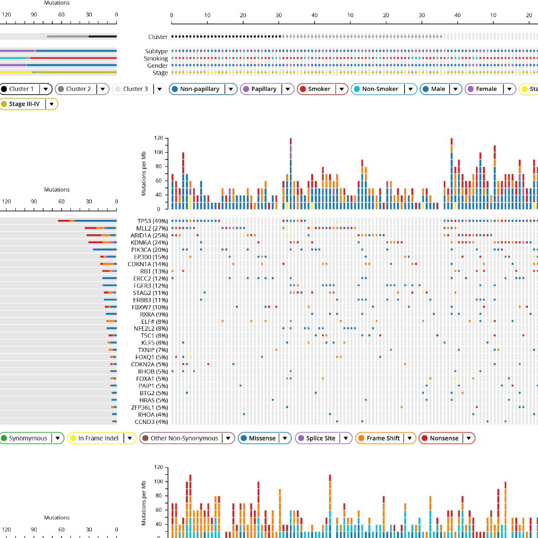The height and width of the screenshot is (538, 538).
Task: Toggle the Female gender filter label
Action: coord(486,89)
